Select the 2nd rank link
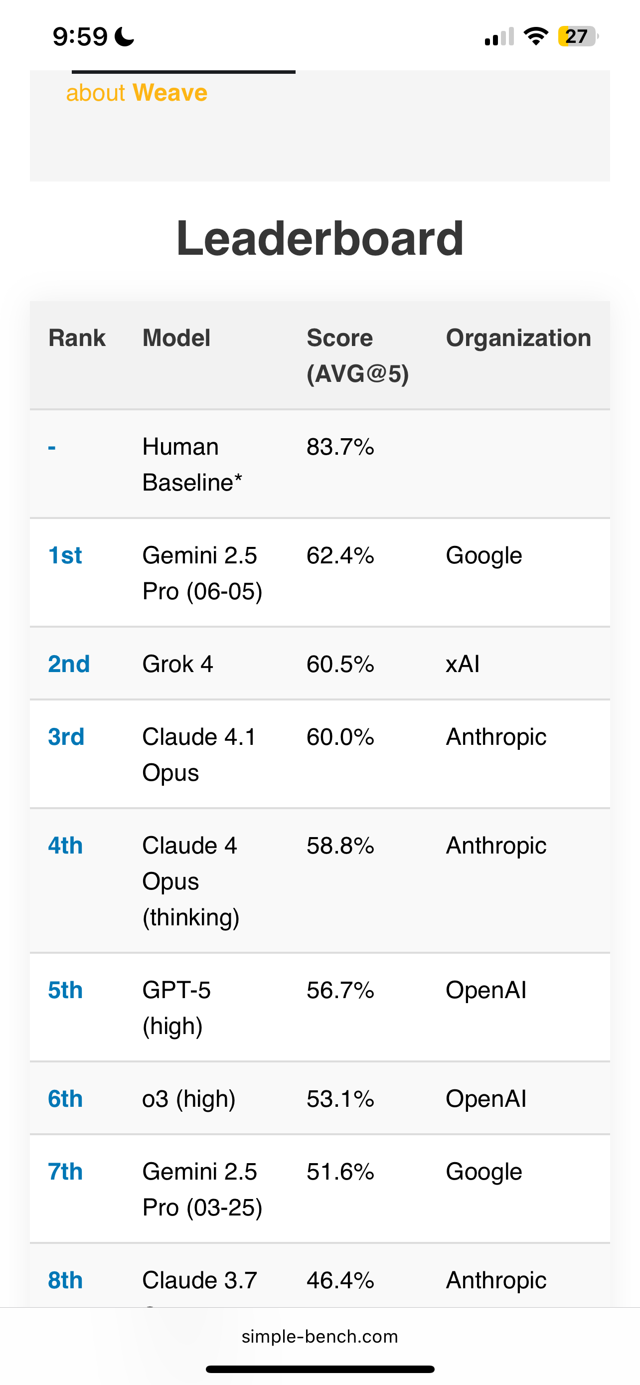 pyautogui.click(x=69, y=664)
